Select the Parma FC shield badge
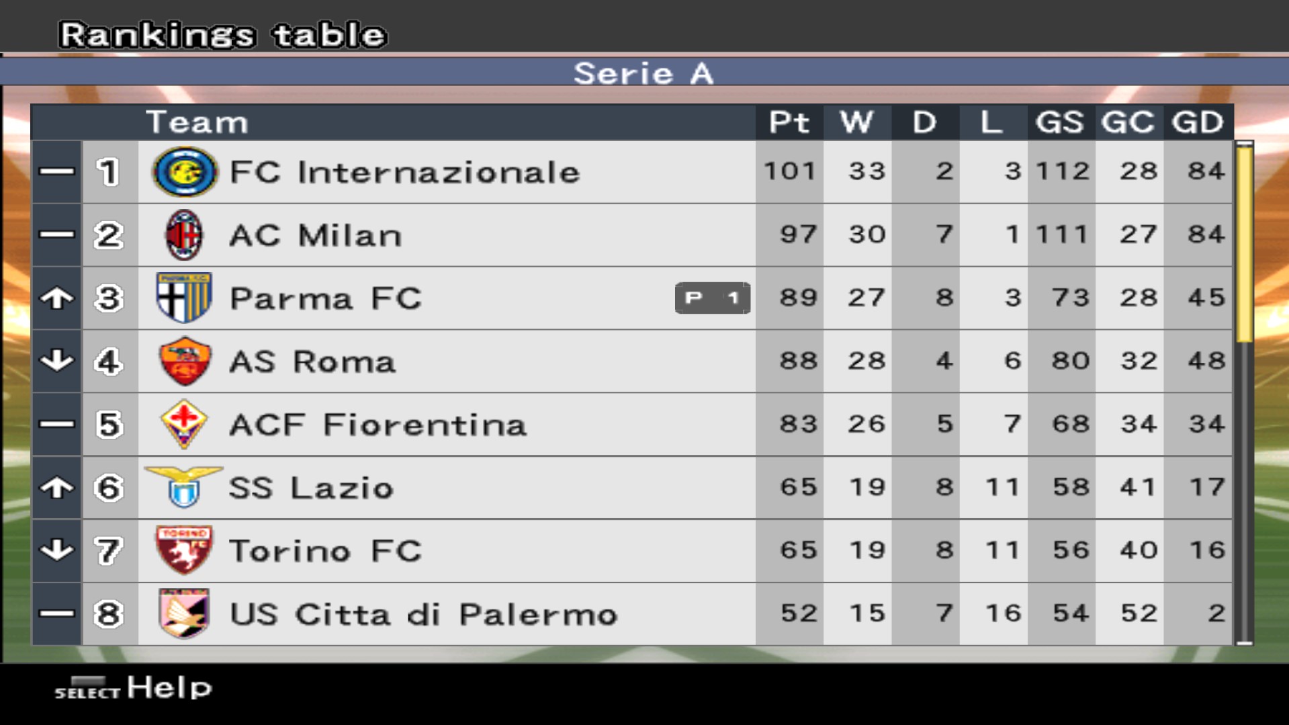The image size is (1289, 725). coord(184,298)
